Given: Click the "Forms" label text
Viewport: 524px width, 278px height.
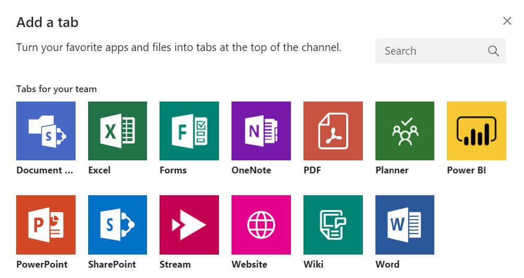Looking at the screenshot, I should pos(173,170).
